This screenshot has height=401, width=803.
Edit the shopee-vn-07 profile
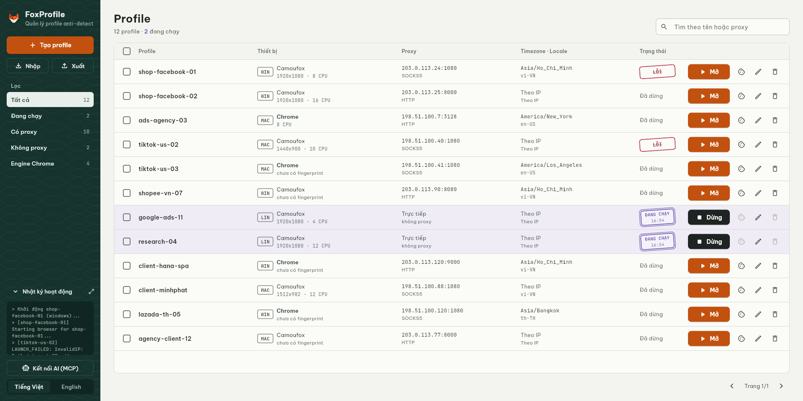[x=758, y=193]
